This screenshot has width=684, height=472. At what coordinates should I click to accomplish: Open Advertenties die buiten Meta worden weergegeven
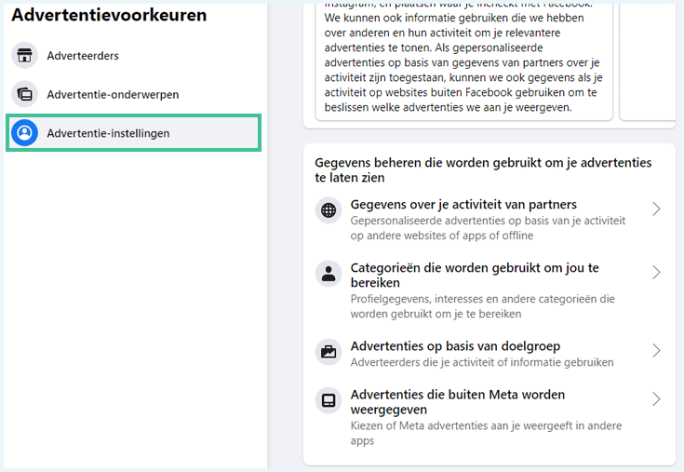click(x=489, y=417)
